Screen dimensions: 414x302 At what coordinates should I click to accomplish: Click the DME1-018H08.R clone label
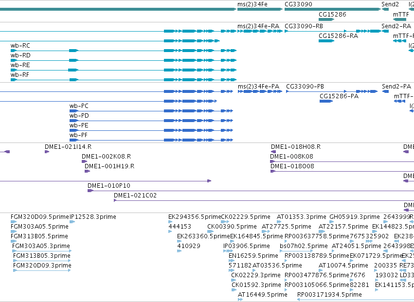(296, 147)
